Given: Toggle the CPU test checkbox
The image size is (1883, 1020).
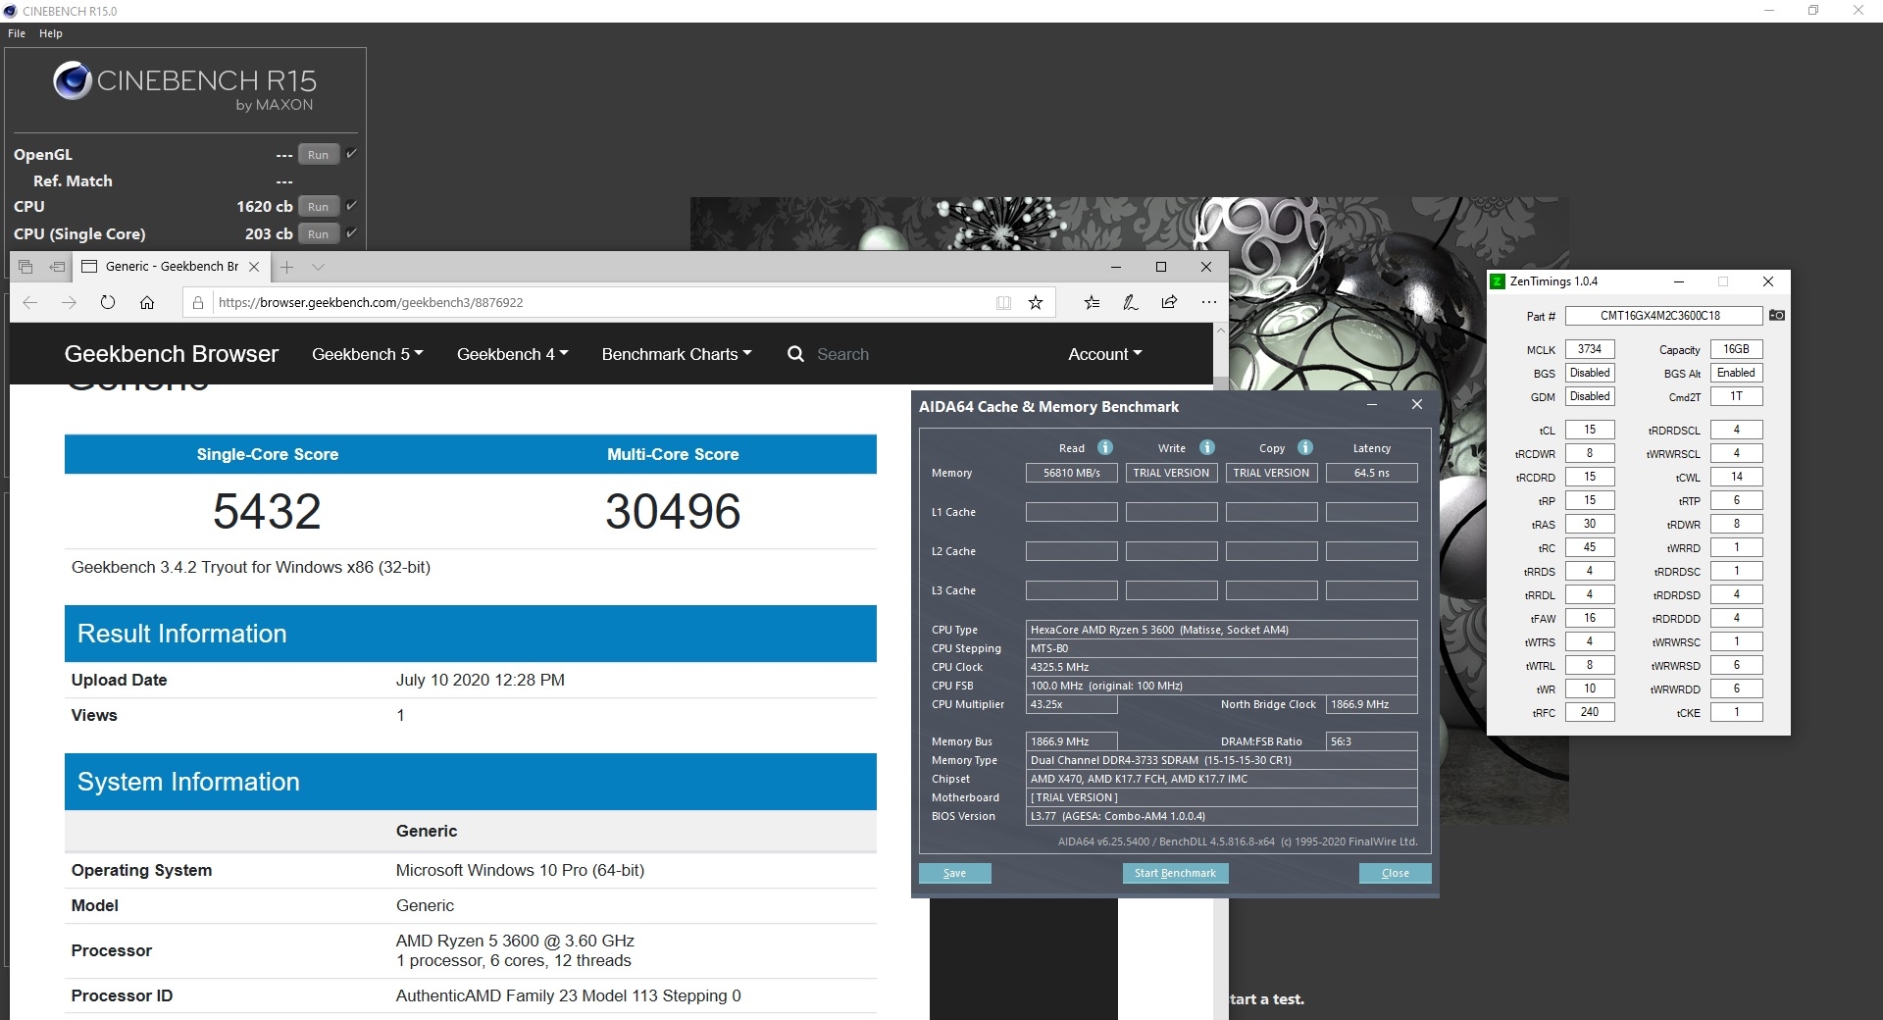Looking at the screenshot, I should coord(351,206).
